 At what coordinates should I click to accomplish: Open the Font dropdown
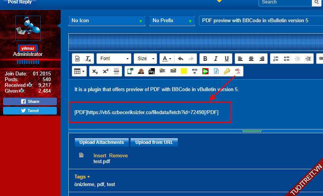point(114,59)
